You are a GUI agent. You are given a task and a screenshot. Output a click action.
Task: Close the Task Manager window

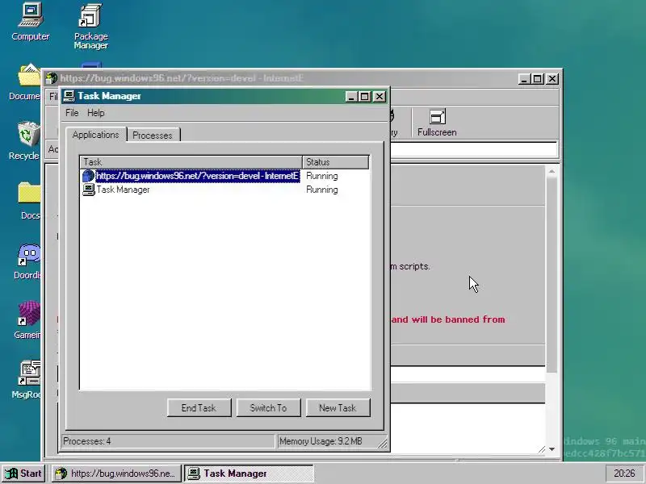pos(379,96)
